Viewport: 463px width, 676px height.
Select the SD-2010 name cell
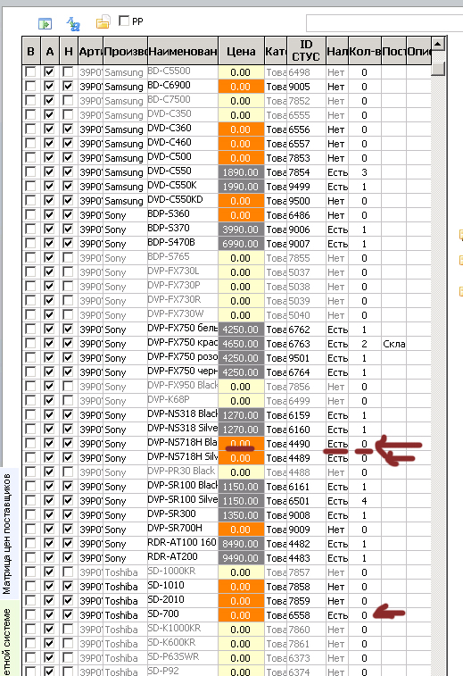[x=182, y=600]
